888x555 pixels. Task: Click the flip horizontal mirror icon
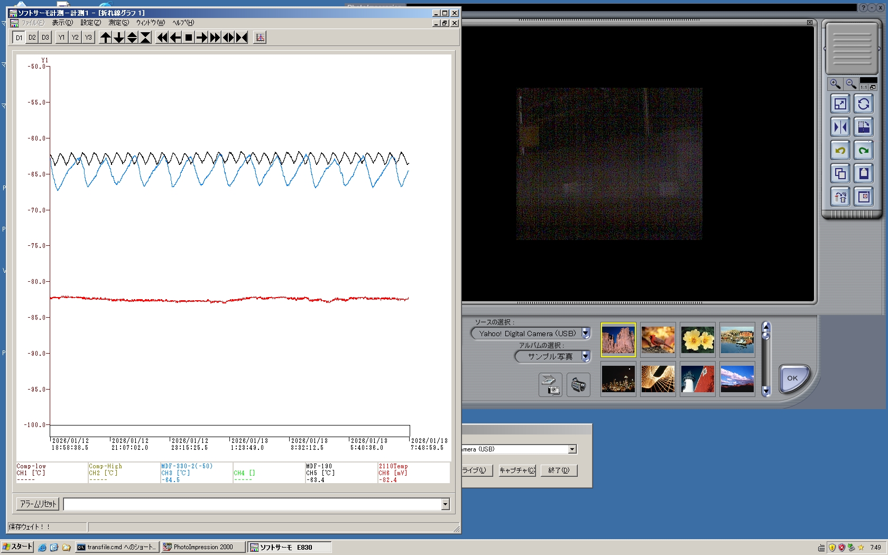tap(840, 127)
